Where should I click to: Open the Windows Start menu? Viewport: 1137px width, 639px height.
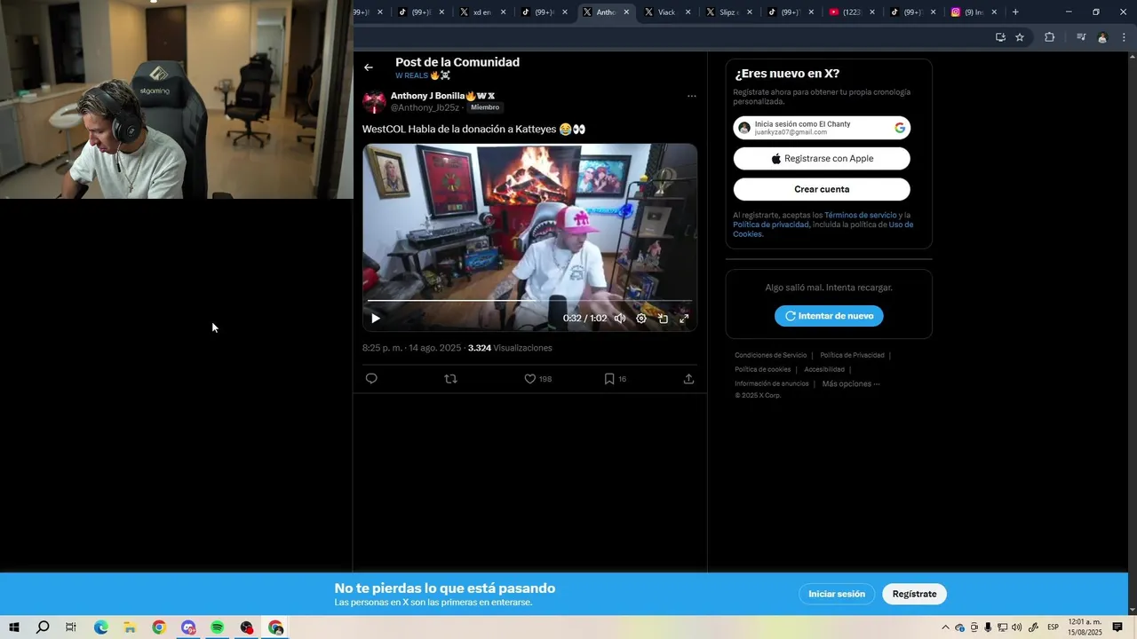coord(14,627)
